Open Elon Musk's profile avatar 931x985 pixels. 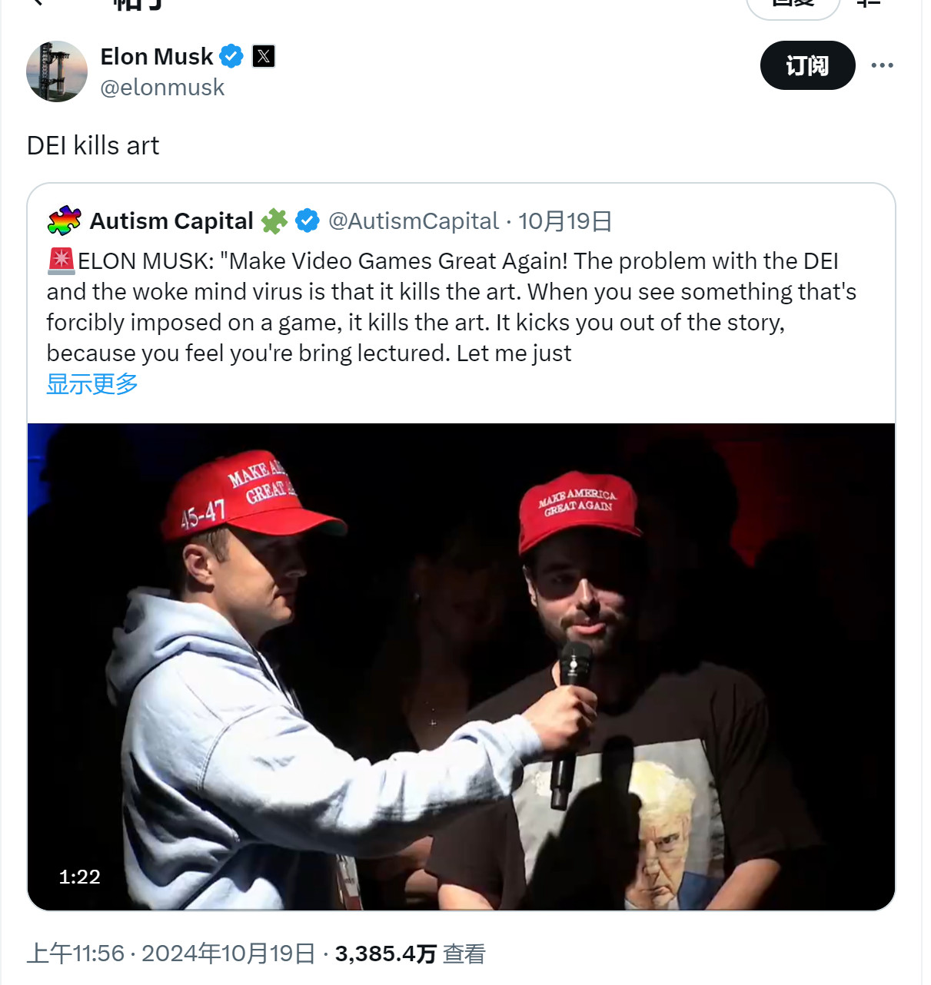tap(57, 71)
